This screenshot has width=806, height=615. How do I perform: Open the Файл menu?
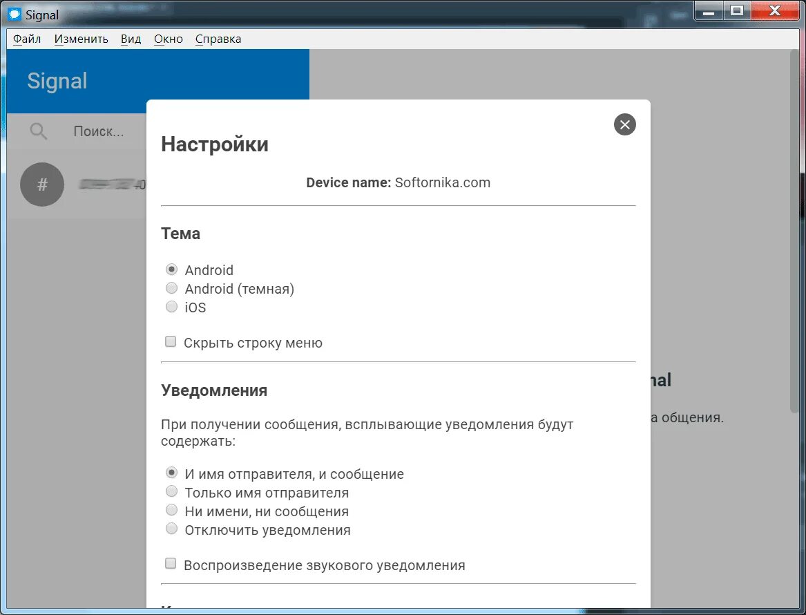(27, 39)
